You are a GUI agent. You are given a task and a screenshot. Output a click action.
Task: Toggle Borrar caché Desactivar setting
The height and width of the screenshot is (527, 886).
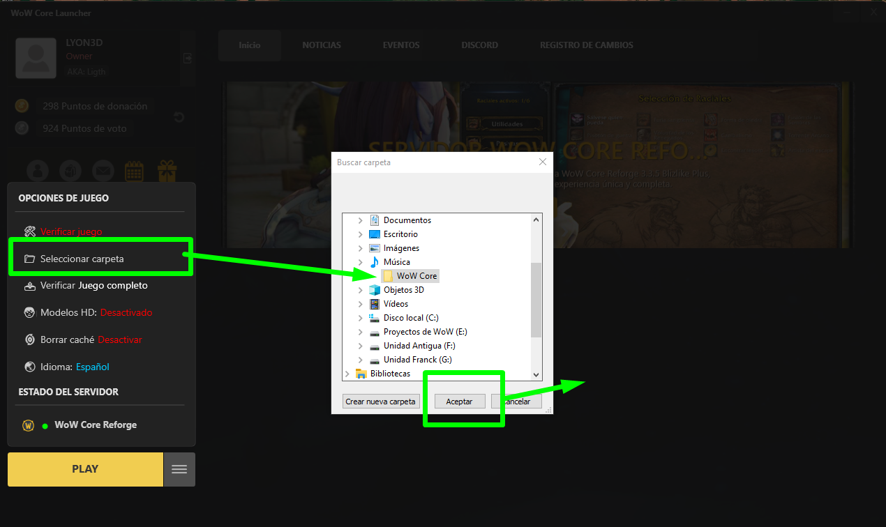[x=120, y=340]
